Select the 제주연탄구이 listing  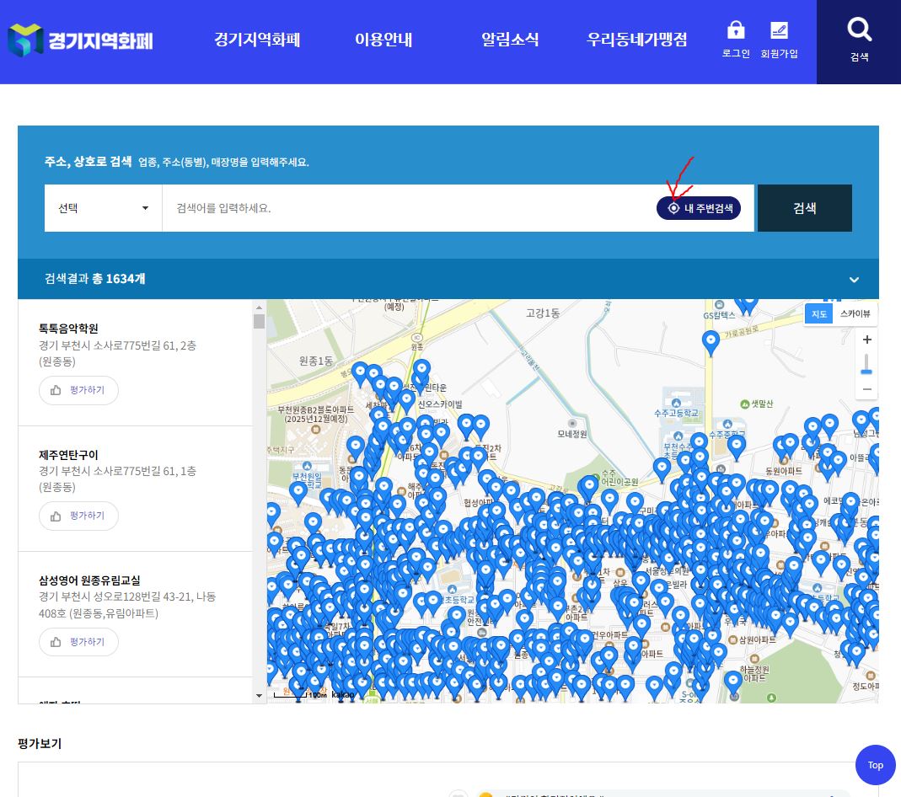pos(68,455)
